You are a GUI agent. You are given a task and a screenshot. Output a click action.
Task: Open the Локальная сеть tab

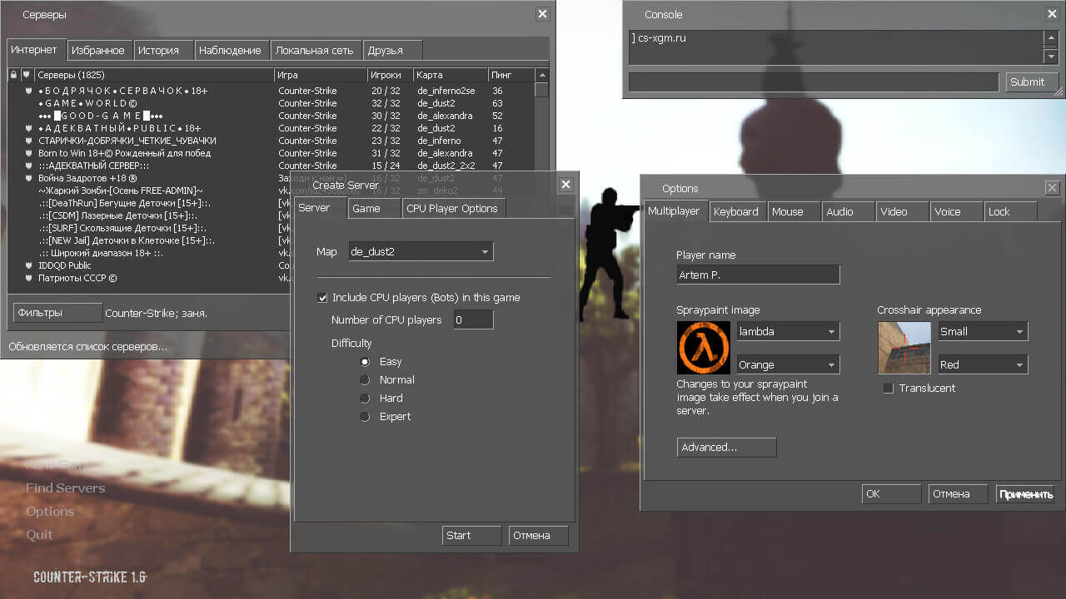(x=315, y=50)
